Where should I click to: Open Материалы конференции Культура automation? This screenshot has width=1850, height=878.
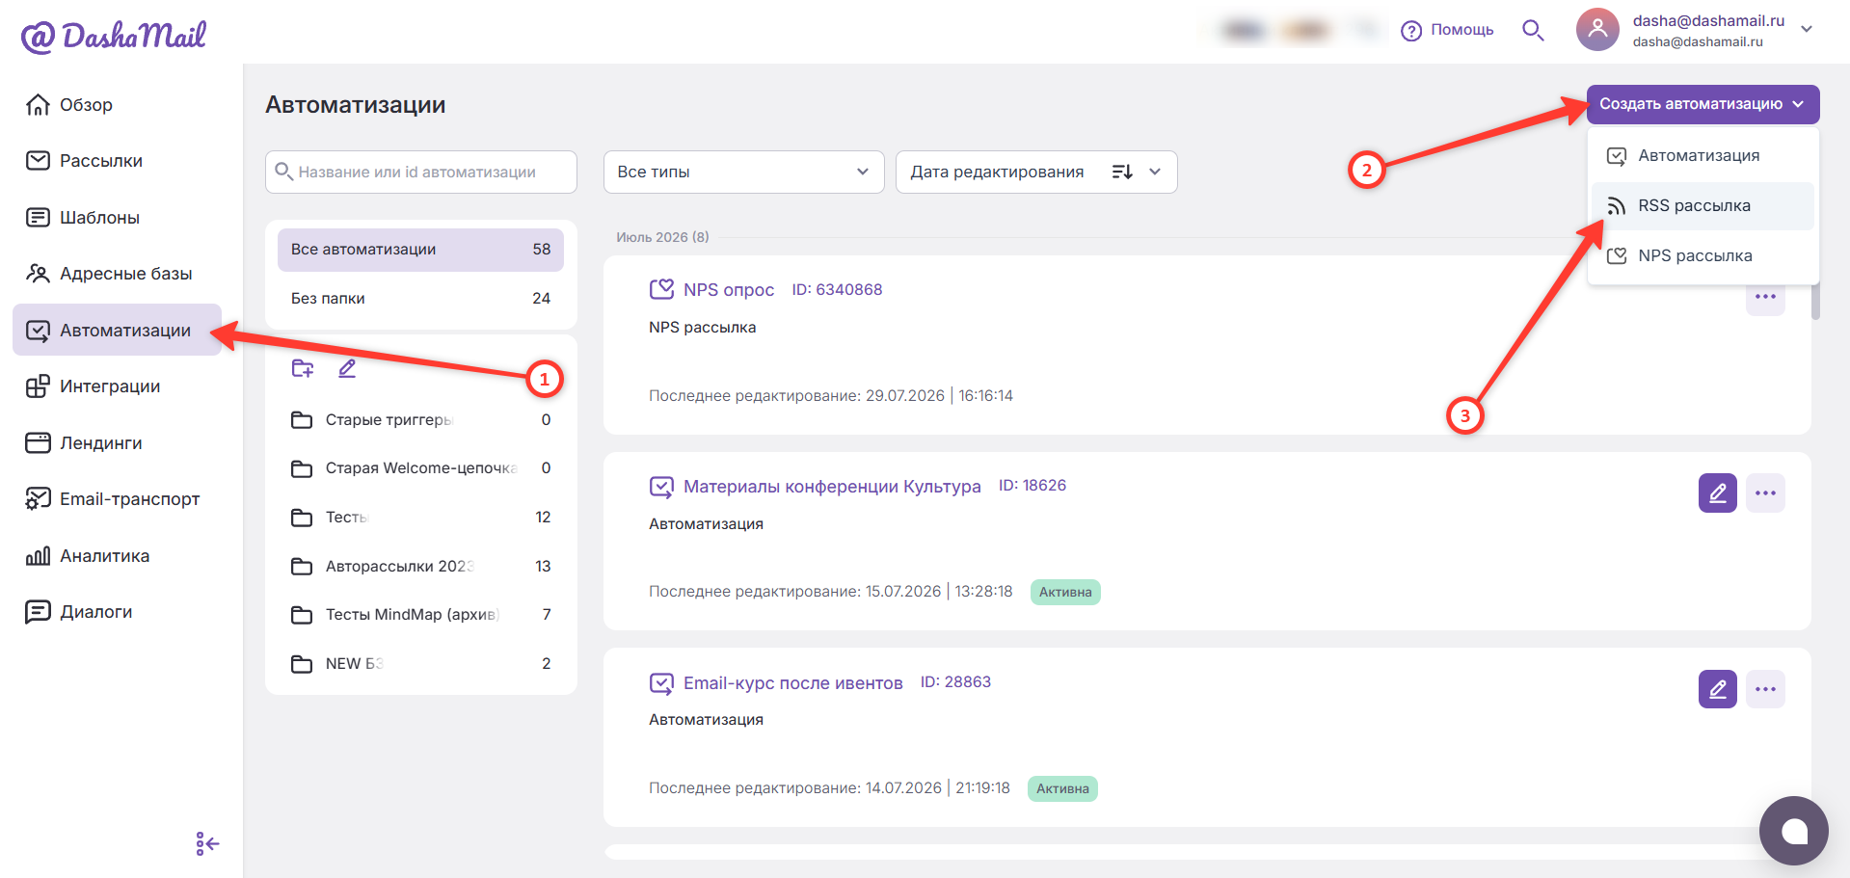pos(832,487)
